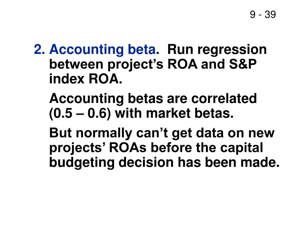Click the words 'before the capital'
The image size is (307, 230).
click(207, 148)
